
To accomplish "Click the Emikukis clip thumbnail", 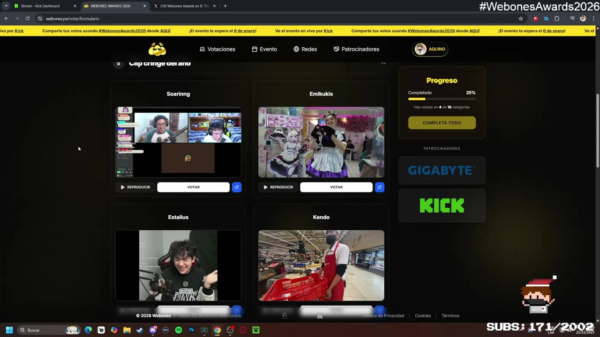I will (321, 142).
